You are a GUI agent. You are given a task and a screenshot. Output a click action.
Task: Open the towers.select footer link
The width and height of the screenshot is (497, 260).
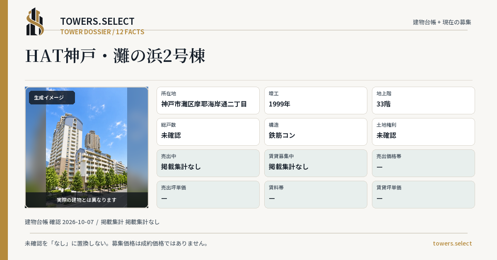coord(452,243)
